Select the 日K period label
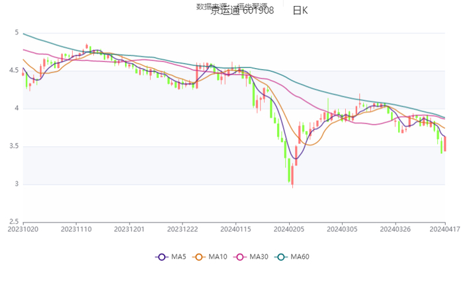463x282 pixels. pyautogui.click(x=300, y=11)
